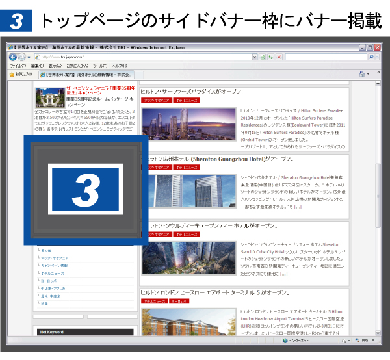Screen dimensions: 390x360
Task: Click アジア・オセアニア tag under Hilton Surfers Paradise
Action: [x=157, y=100]
